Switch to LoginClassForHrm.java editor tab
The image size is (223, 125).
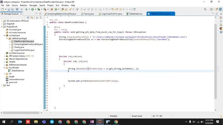110,14
